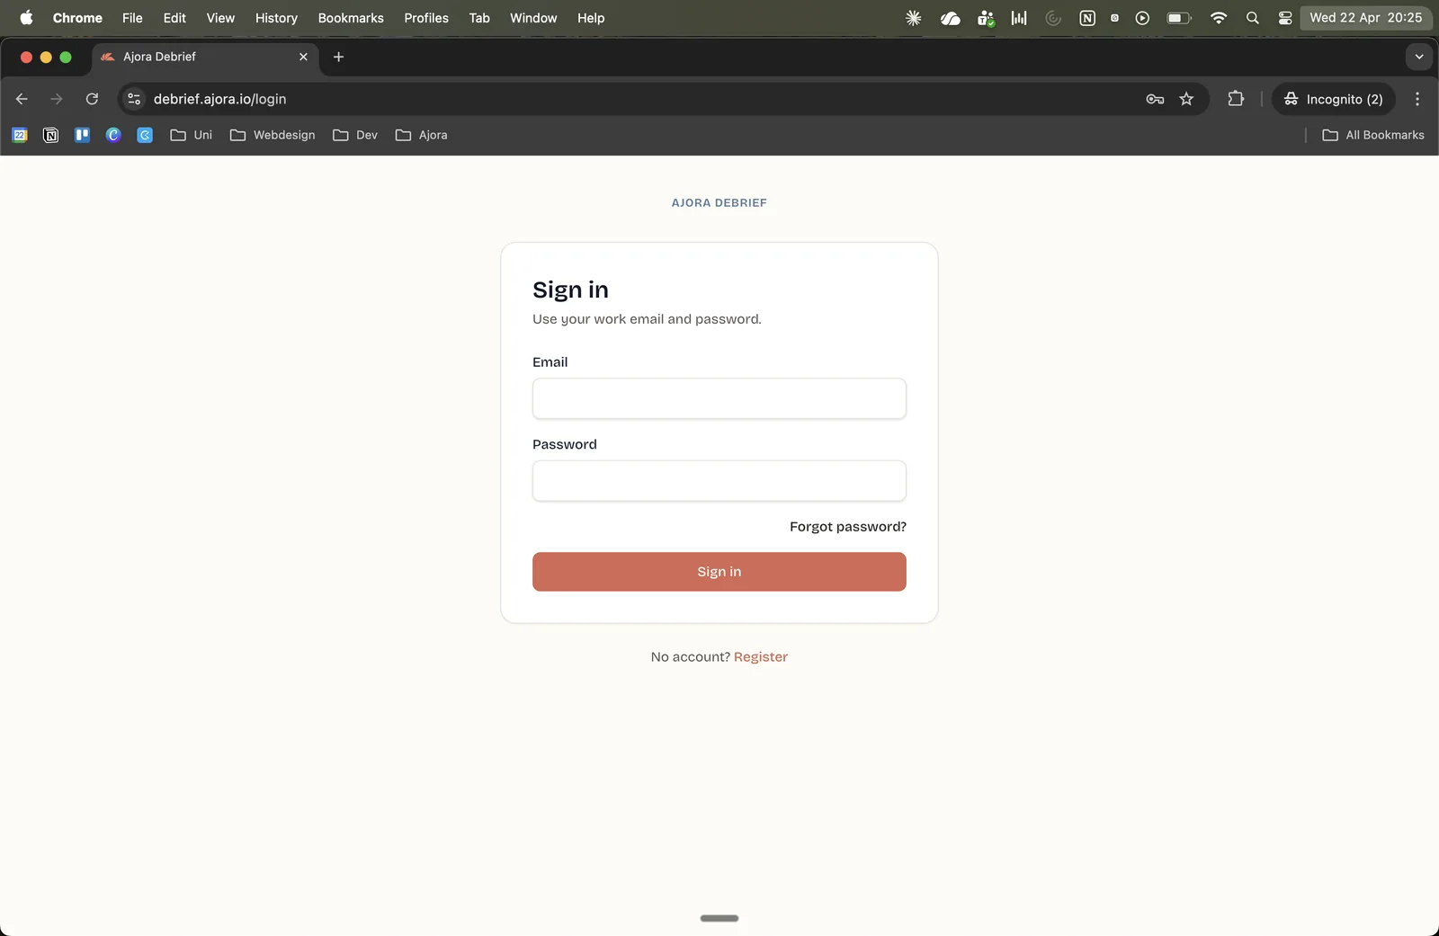The image size is (1439, 936).
Task: Open a new tab with plus button
Action: [x=338, y=57]
